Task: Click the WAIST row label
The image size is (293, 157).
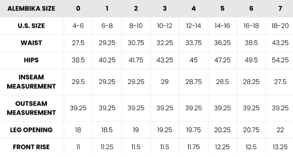Action: click(x=31, y=43)
